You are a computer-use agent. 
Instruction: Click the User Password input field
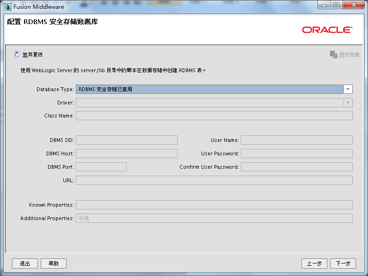297,153
